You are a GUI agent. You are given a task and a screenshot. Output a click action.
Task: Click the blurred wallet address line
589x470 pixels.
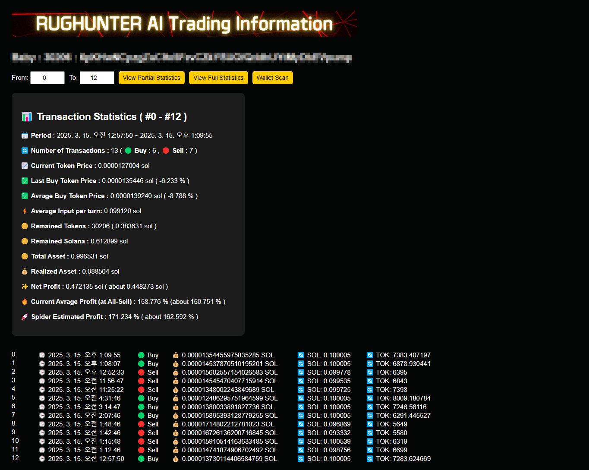(181, 57)
